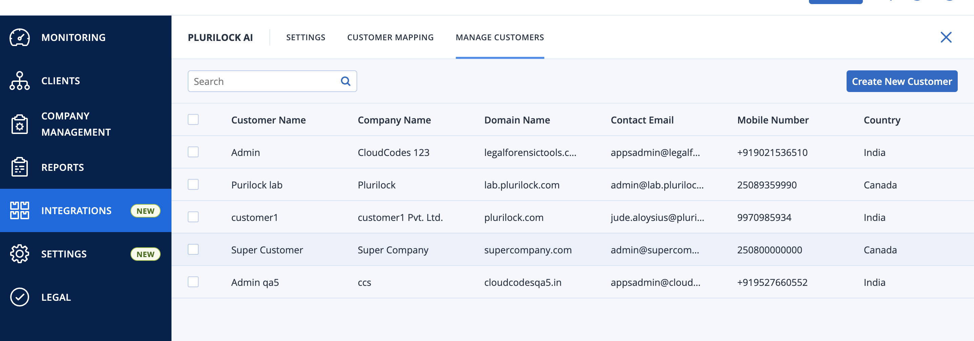Click the customer name Admin in the first row
Screen dimensions: 974x341
pyautogui.click(x=245, y=153)
